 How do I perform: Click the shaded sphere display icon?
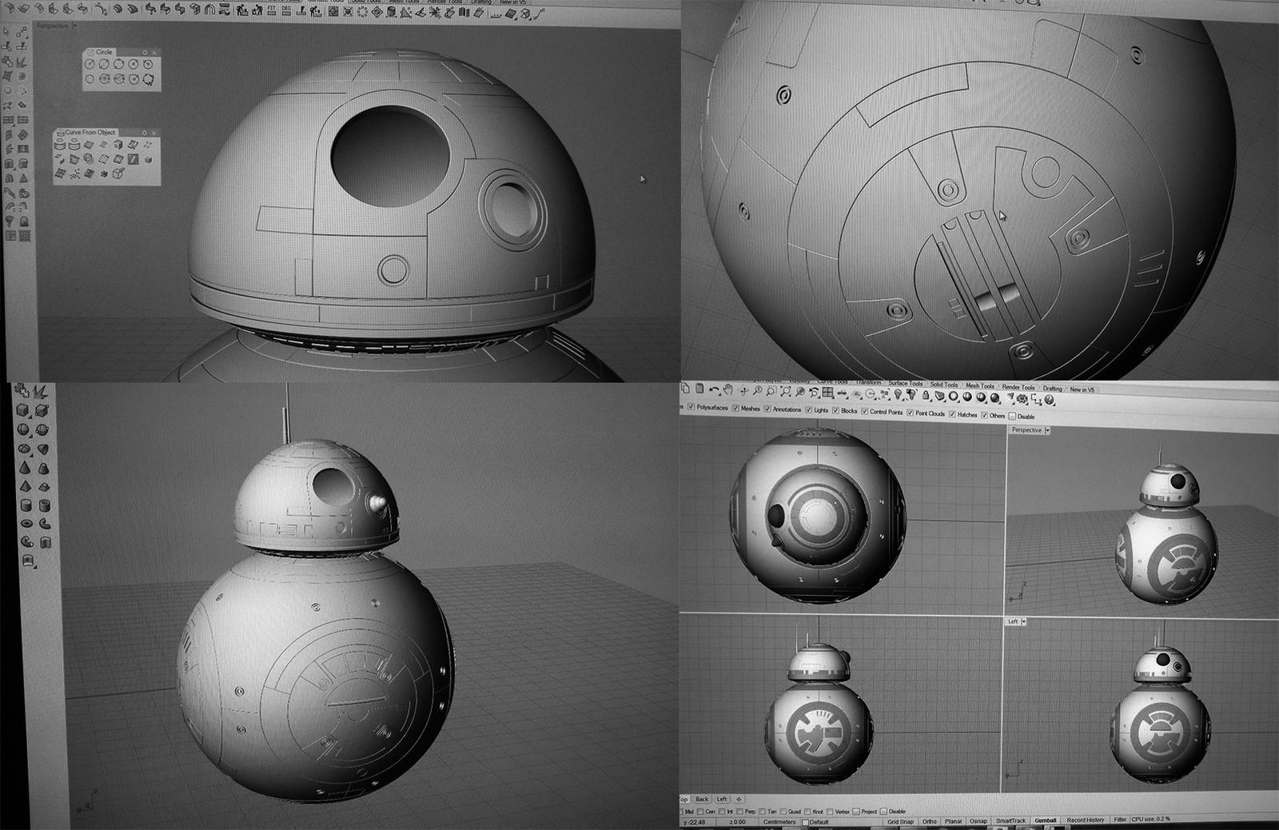966,396
